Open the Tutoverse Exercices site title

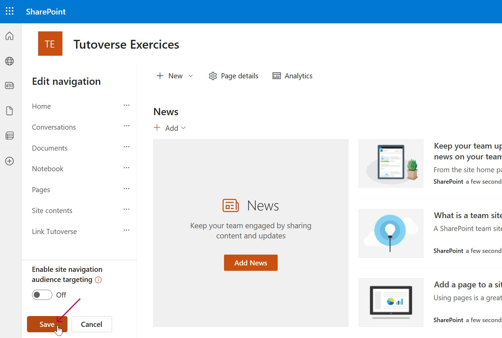(x=126, y=44)
